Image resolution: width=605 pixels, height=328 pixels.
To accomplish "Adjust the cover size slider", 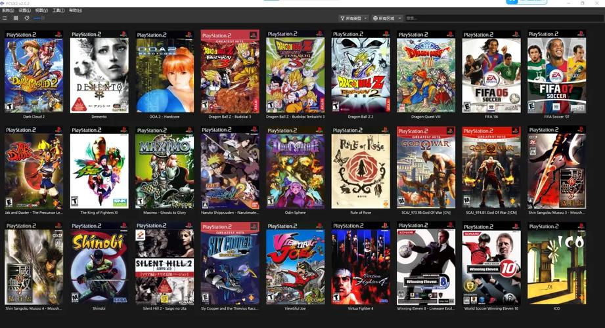I will 38,18.
